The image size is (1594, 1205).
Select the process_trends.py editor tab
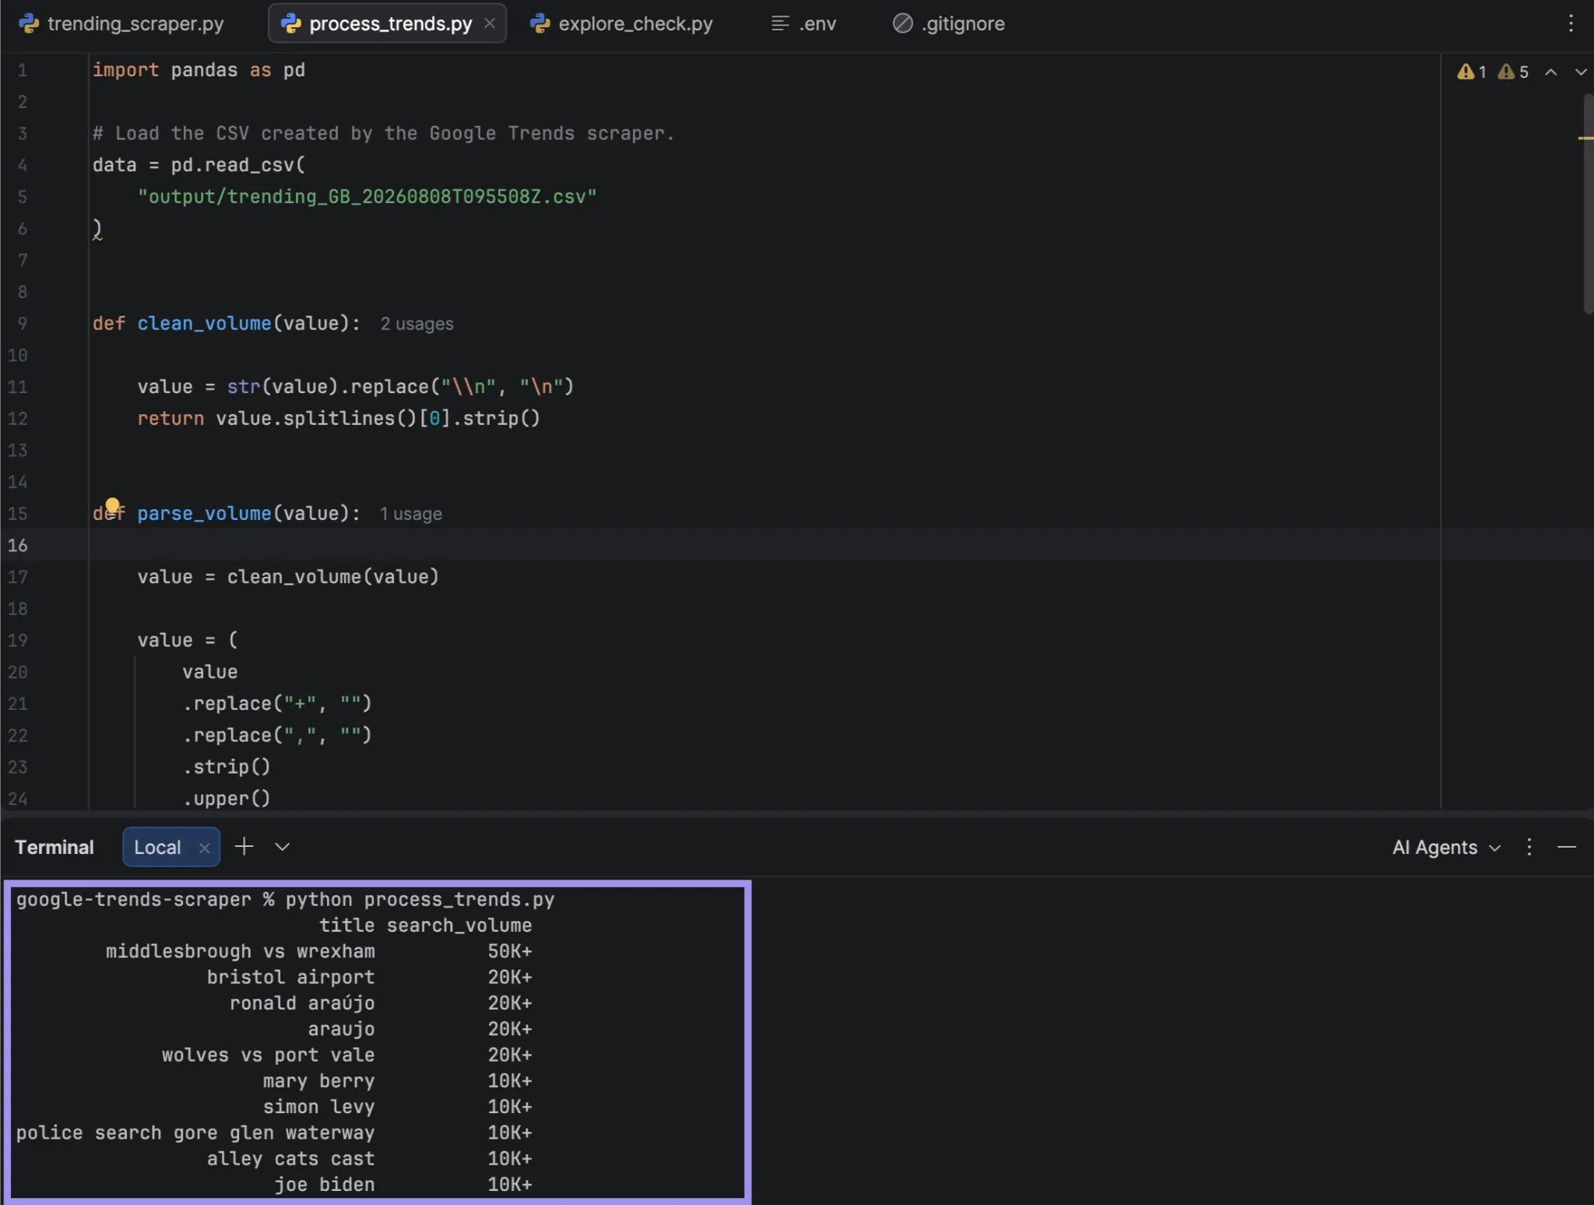tap(389, 23)
